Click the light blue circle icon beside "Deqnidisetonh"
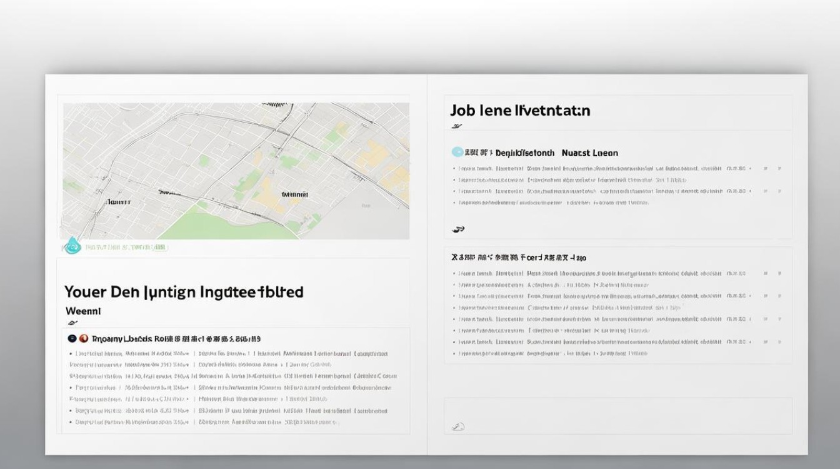 [457, 152]
